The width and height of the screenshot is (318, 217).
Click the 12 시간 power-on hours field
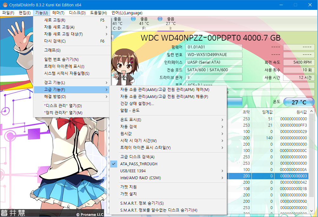299,78
